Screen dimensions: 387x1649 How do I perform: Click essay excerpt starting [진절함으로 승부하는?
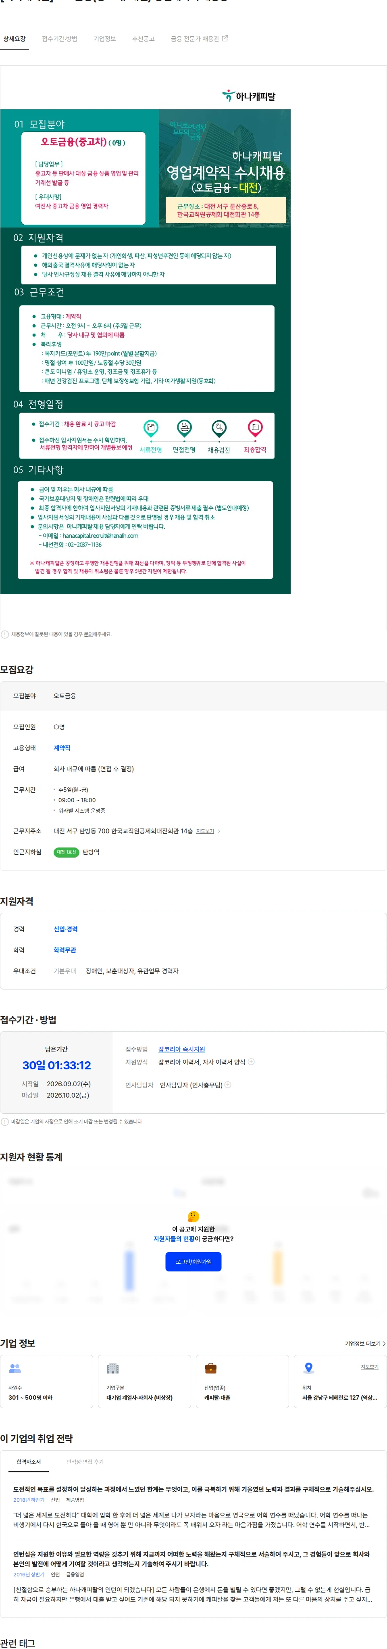point(193,1594)
